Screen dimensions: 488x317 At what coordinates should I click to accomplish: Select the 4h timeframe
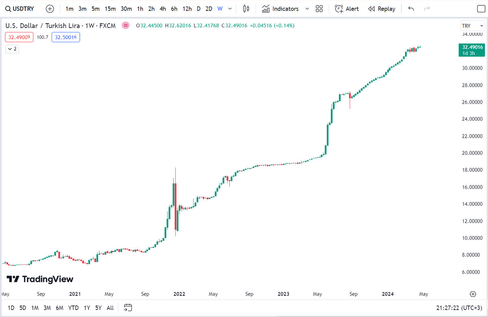coord(163,9)
